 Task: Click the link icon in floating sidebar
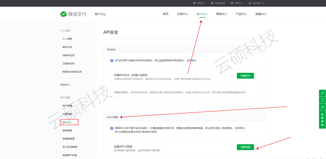pyautogui.click(x=322, y=93)
